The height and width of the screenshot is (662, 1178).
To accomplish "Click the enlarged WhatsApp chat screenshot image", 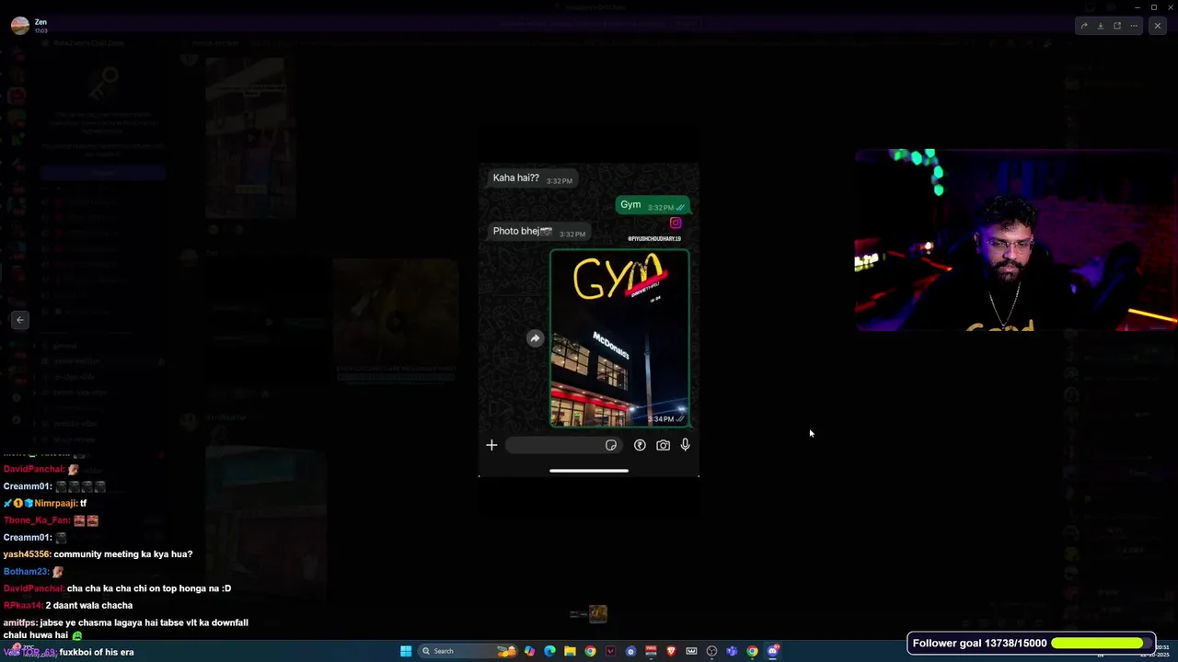I will [589, 320].
